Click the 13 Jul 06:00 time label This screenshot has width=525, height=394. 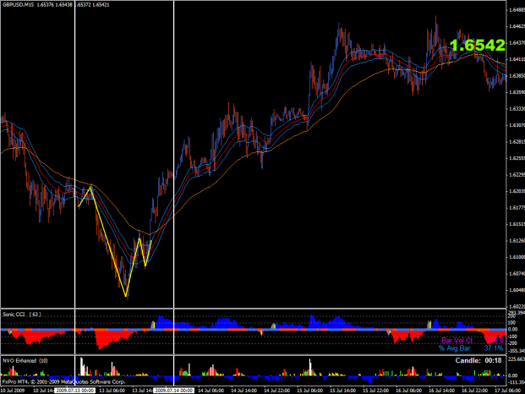pos(112,391)
